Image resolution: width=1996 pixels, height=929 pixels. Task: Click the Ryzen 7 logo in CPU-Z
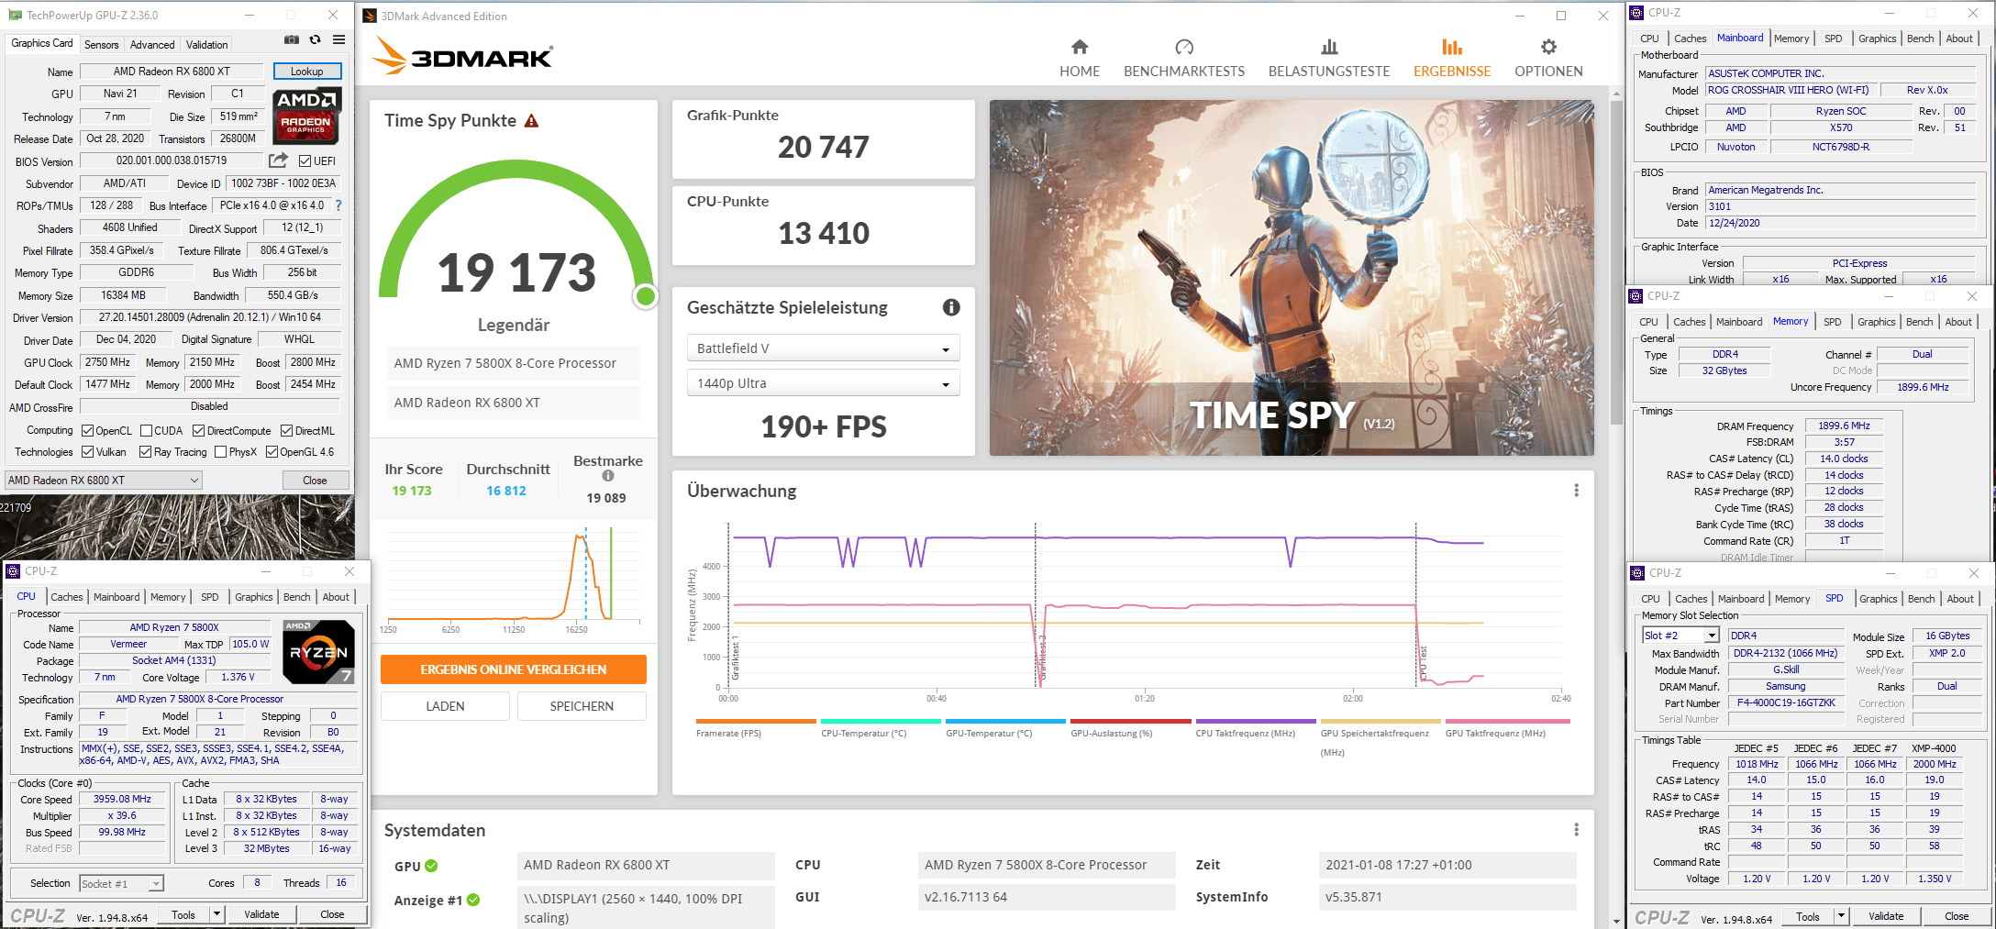(x=318, y=652)
